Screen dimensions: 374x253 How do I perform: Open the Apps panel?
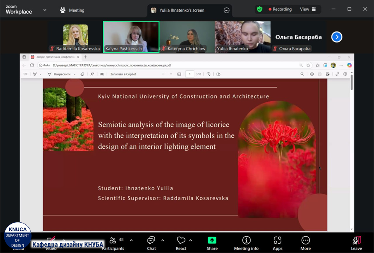[277, 241]
